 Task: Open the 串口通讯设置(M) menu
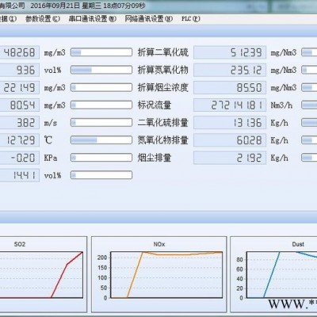coord(93,19)
